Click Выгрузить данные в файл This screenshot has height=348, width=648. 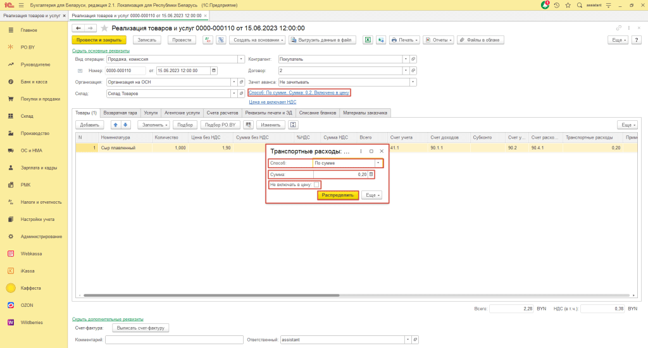(322, 40)
